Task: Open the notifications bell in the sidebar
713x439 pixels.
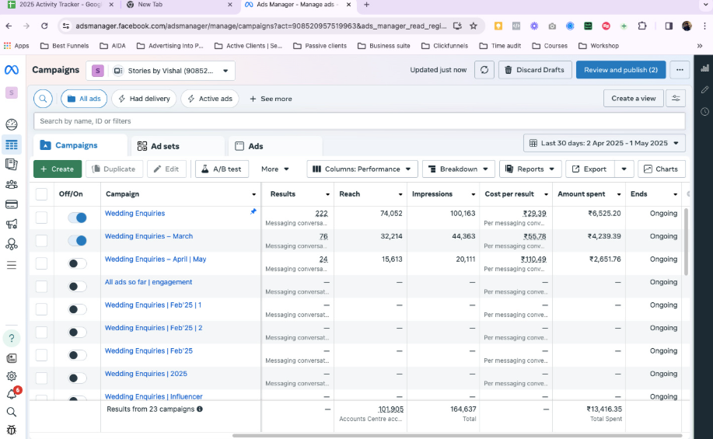Action: click(12, 394)
